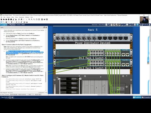Close the instructions panel with X
The height and width of the screenshot is (113, 151).
point(46,27)
